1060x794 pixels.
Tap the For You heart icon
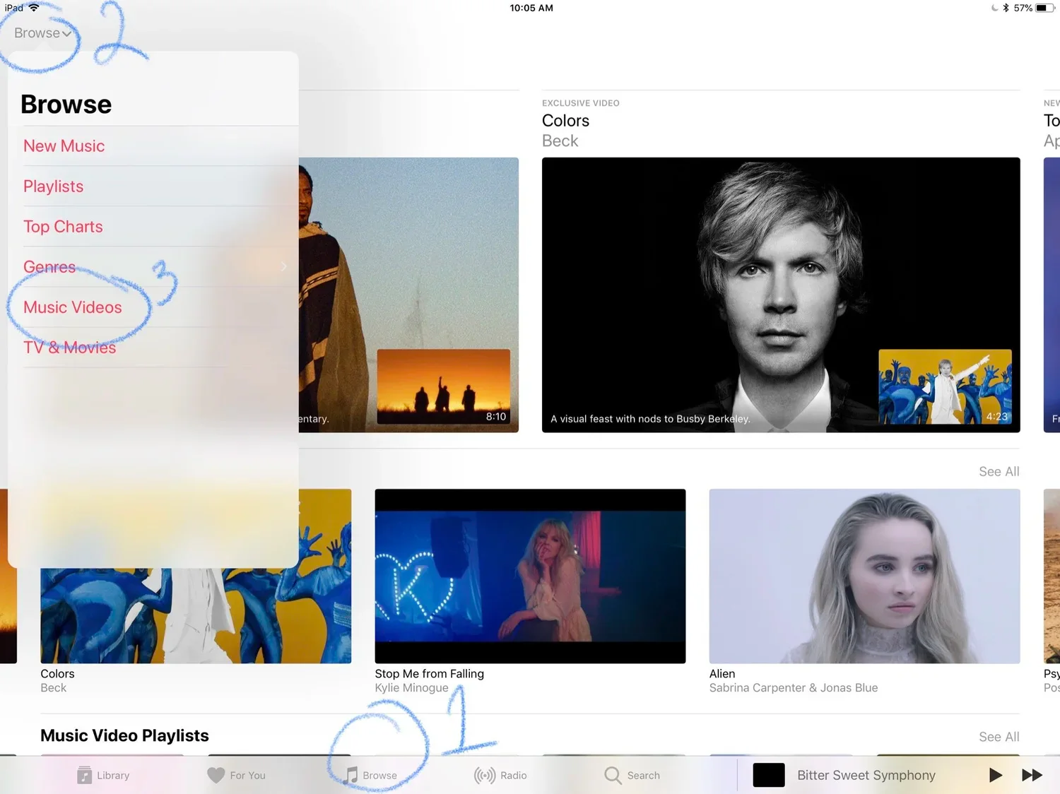[216, 775]
